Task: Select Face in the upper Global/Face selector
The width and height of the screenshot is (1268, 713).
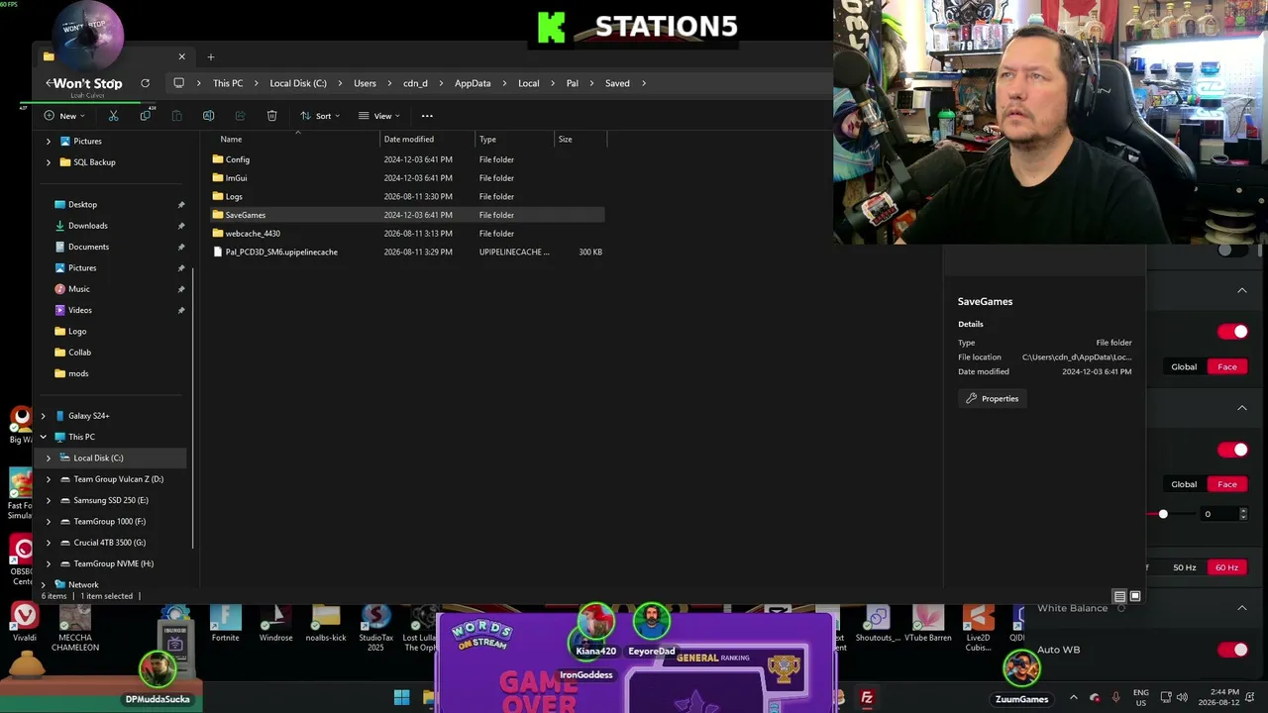Action: click(x=1227, y=366)
